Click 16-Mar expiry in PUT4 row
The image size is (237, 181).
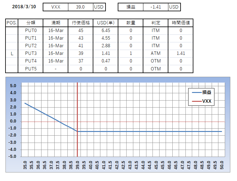tap(56, 61)
